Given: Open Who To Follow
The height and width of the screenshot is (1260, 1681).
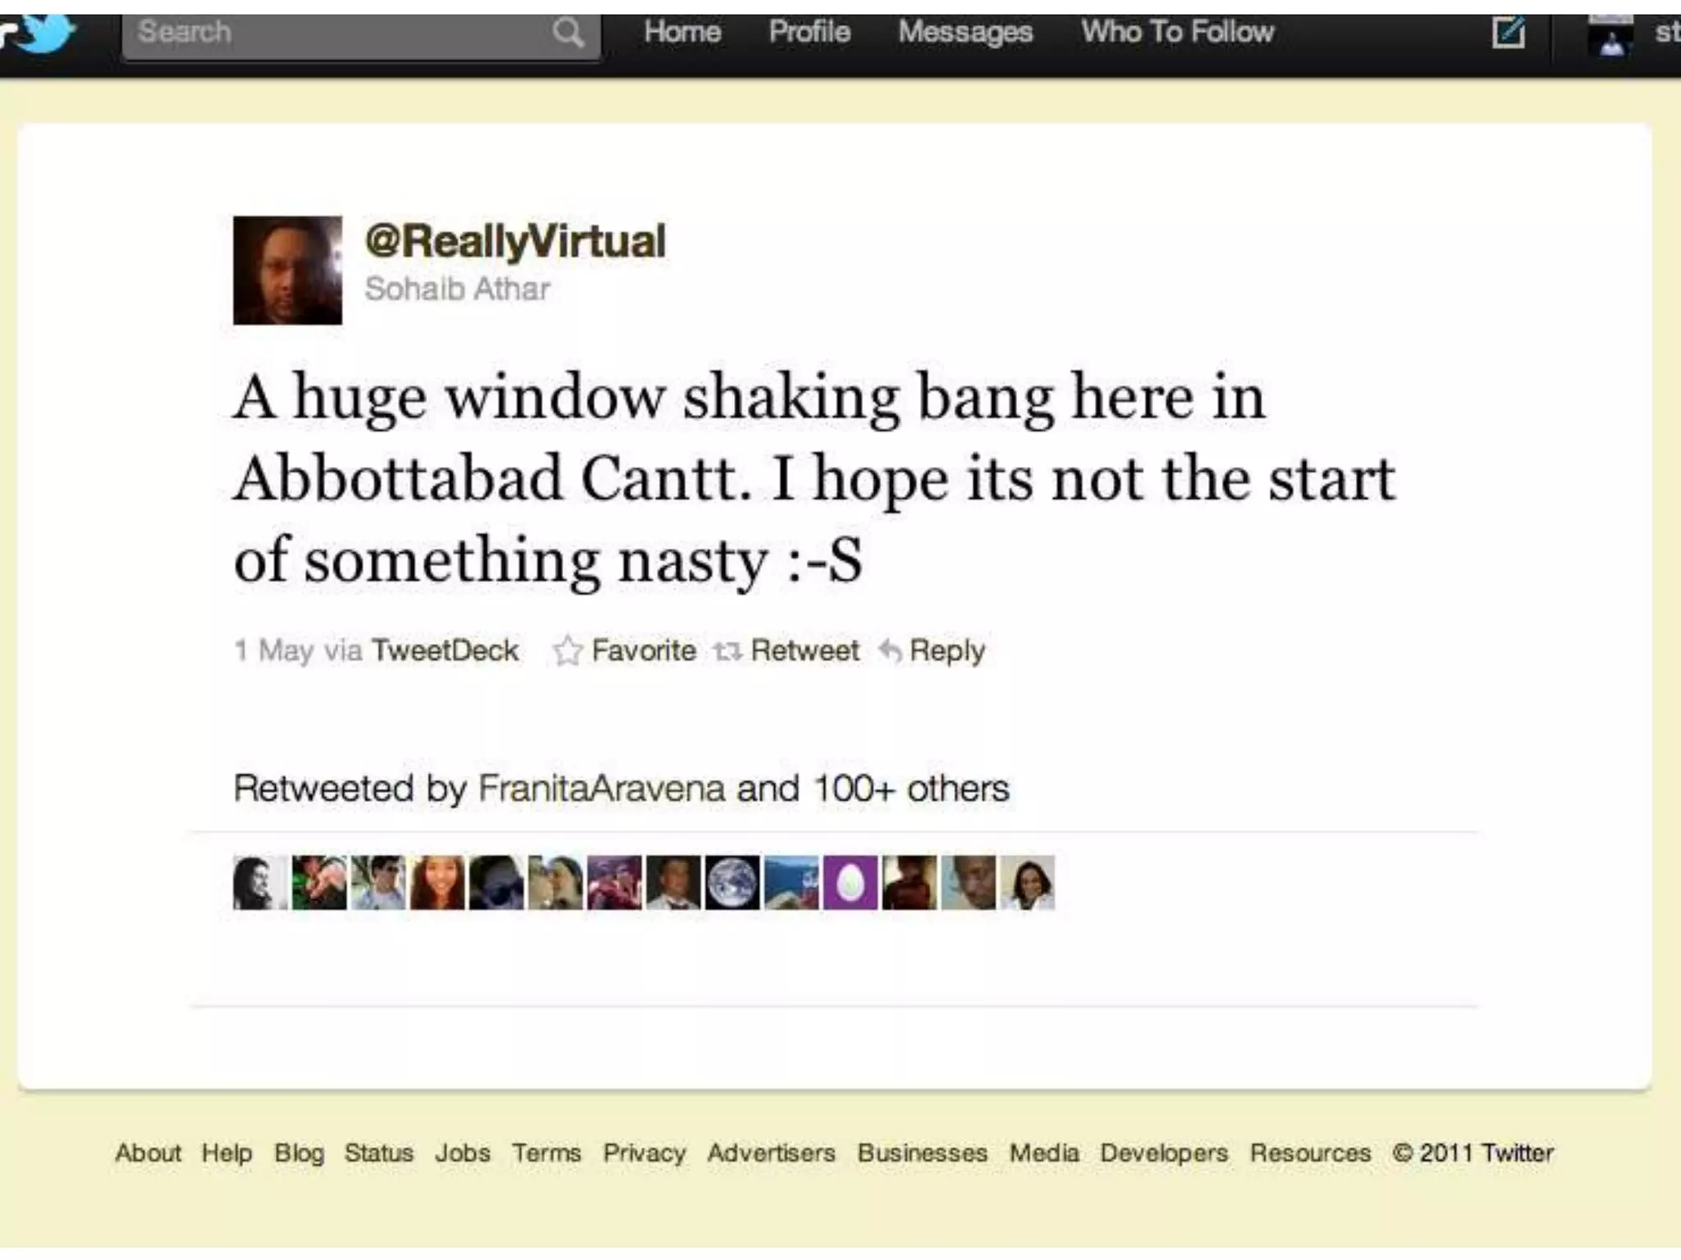Looking at the screenshot, I should pos(1177,32).
